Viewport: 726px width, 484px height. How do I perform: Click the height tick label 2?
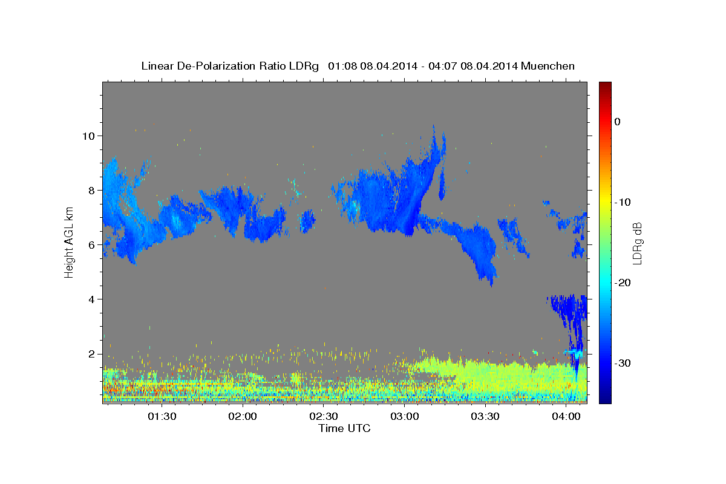point(91,354)
